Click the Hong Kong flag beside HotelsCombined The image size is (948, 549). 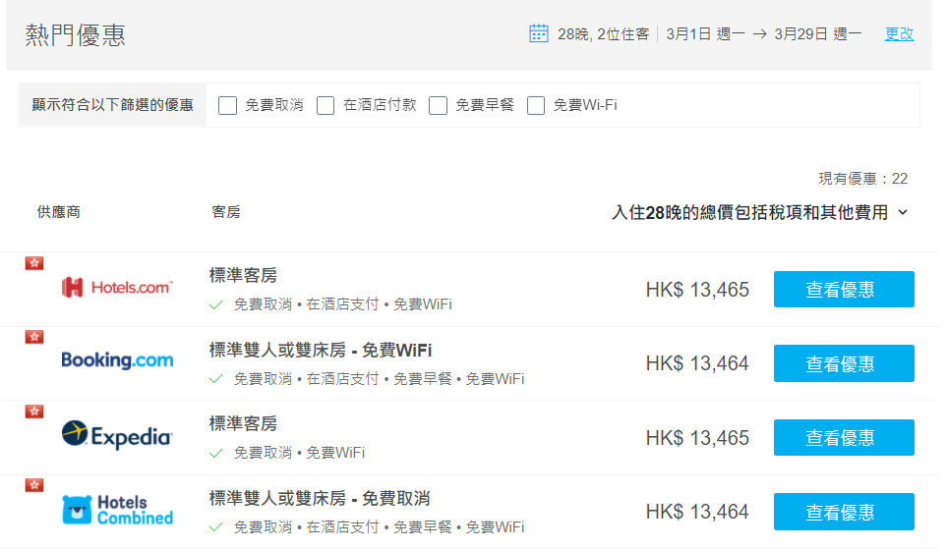34,485
